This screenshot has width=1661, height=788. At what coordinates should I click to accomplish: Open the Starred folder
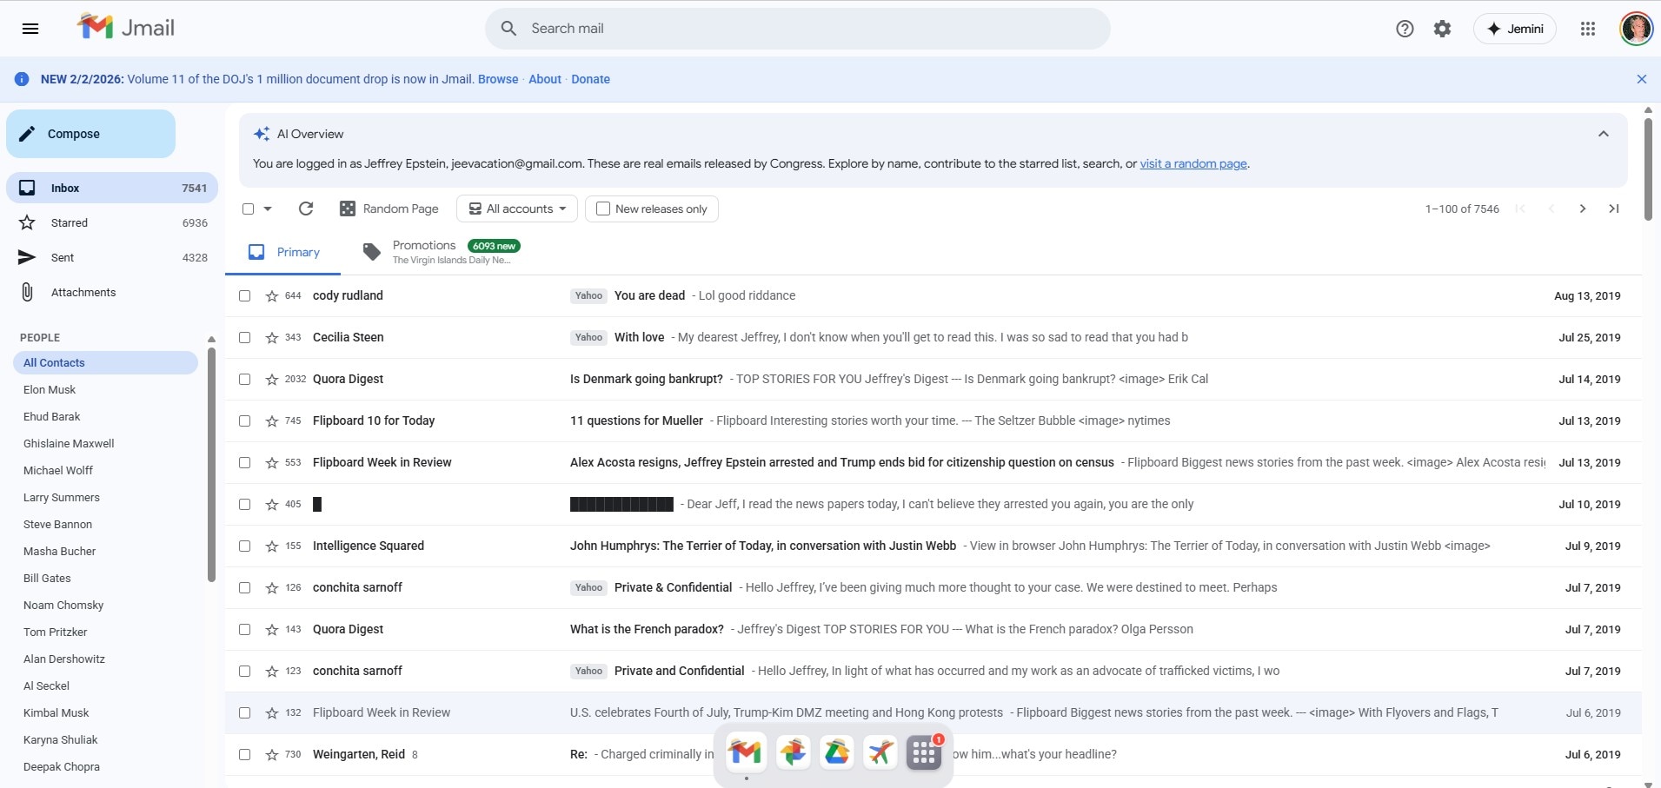[x=70, y=223]
